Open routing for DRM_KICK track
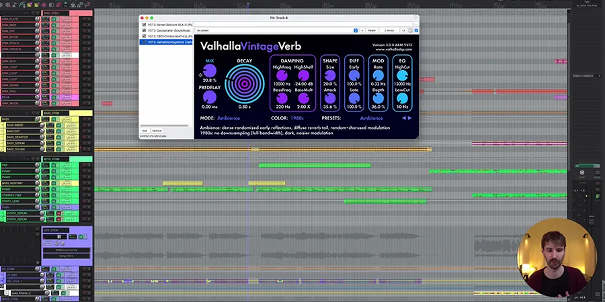Viewport: 605px width, 302px height. [46, 61]
